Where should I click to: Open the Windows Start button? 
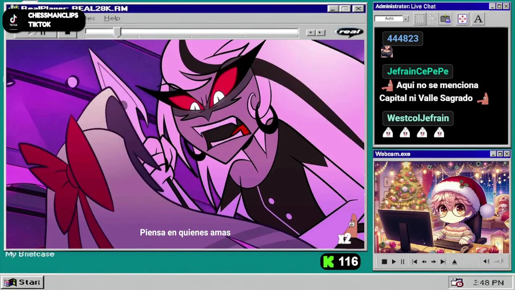click(x=22, y=282)
